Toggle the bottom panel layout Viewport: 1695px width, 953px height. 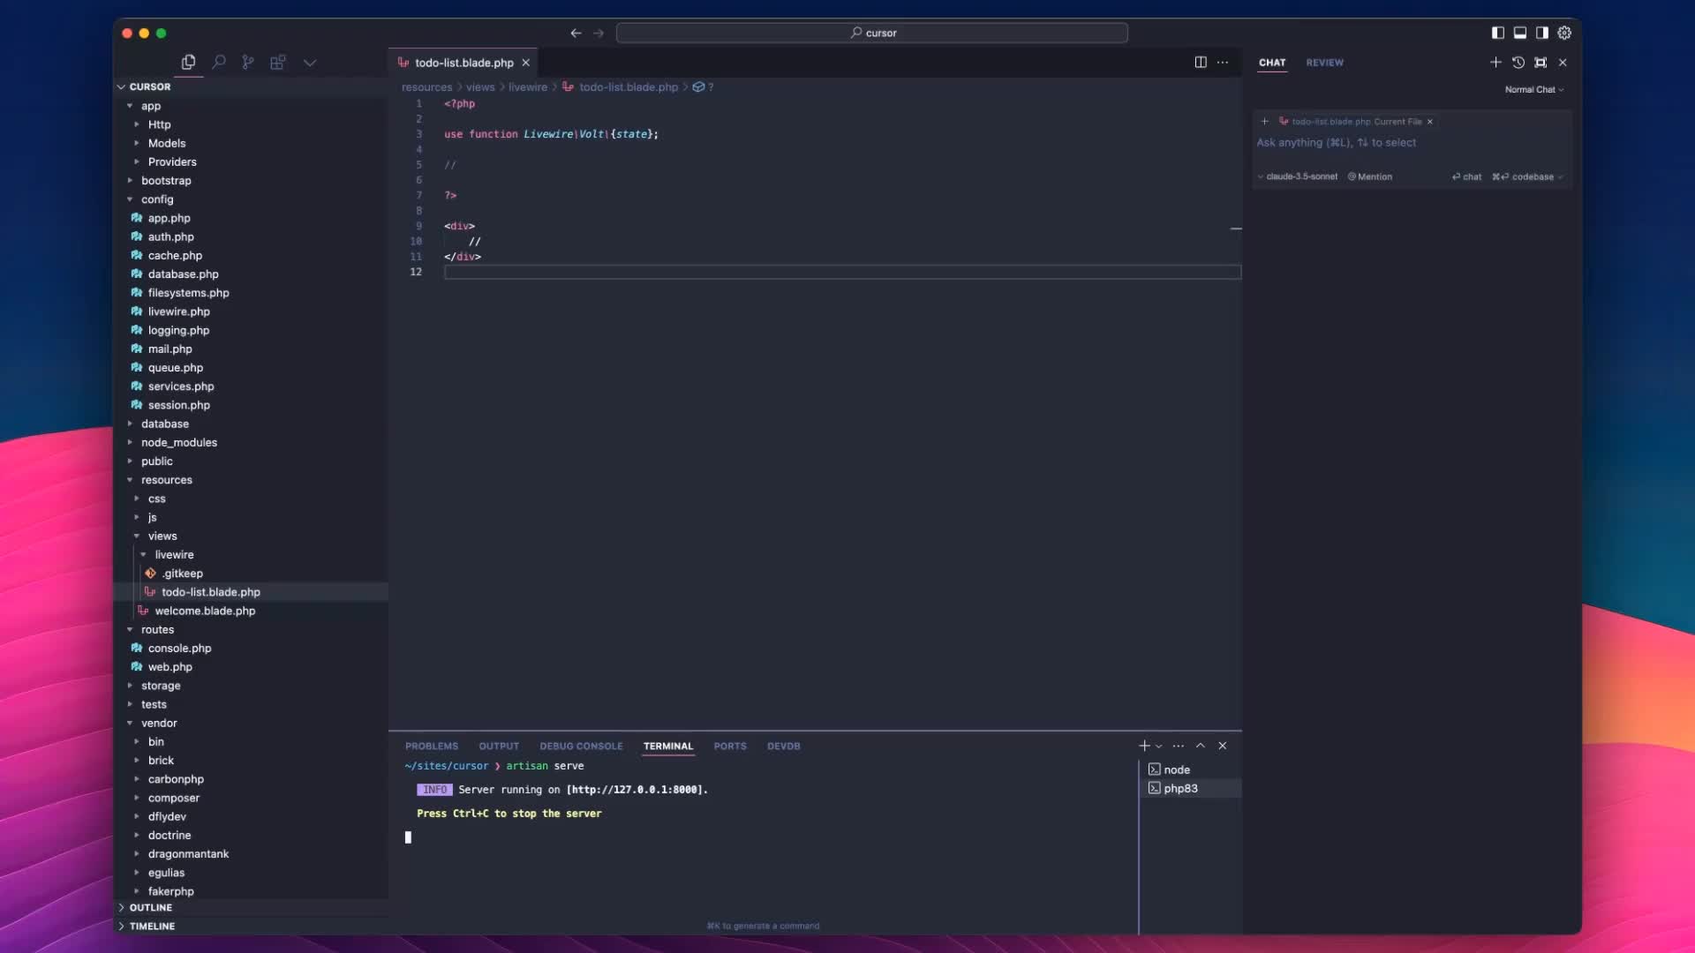tap(1520, 33)
